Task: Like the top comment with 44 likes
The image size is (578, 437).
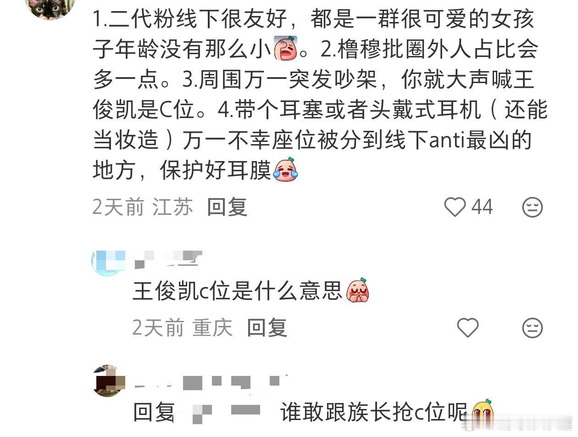Action: tap(455, 207)
